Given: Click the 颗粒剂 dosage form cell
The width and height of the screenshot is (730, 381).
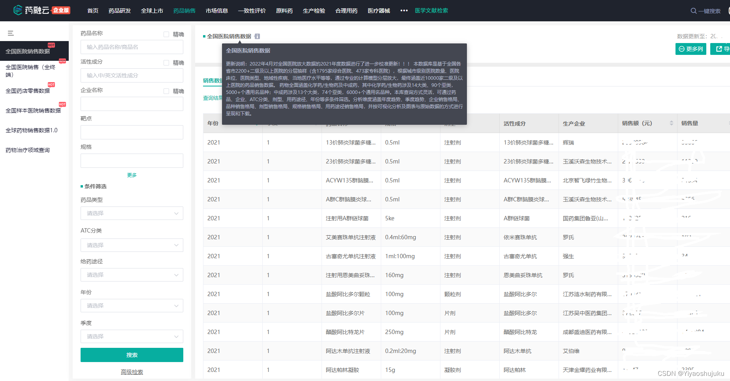Looking at the screenshot, I should (453, 294).
